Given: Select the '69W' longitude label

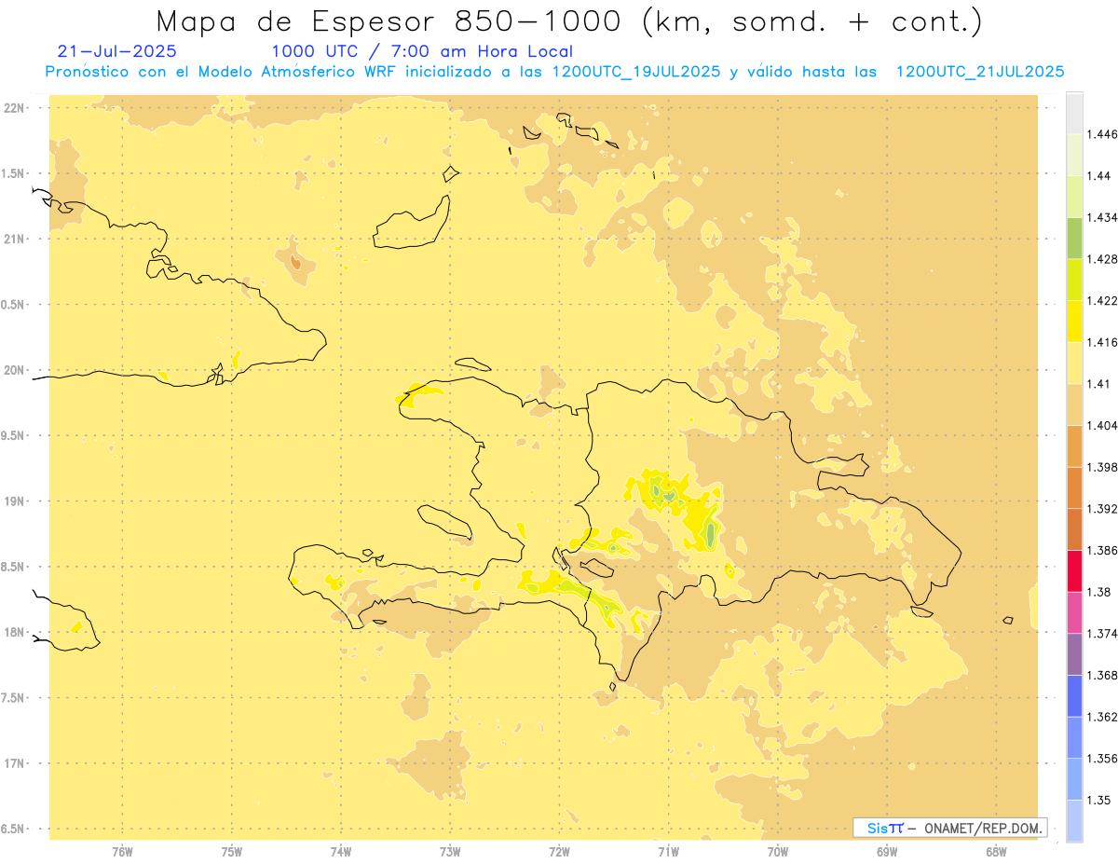Looking at the screenshot, I should coord(887,852).
